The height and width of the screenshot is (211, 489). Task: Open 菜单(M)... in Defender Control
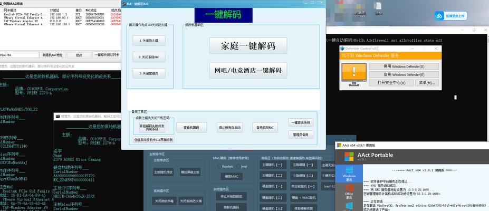tap(427, 83)
